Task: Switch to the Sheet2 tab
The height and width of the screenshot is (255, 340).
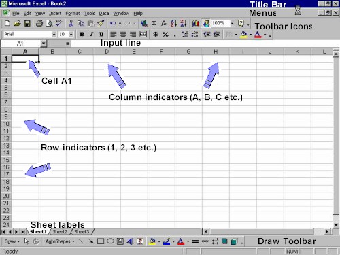Action: click(60, 231)
